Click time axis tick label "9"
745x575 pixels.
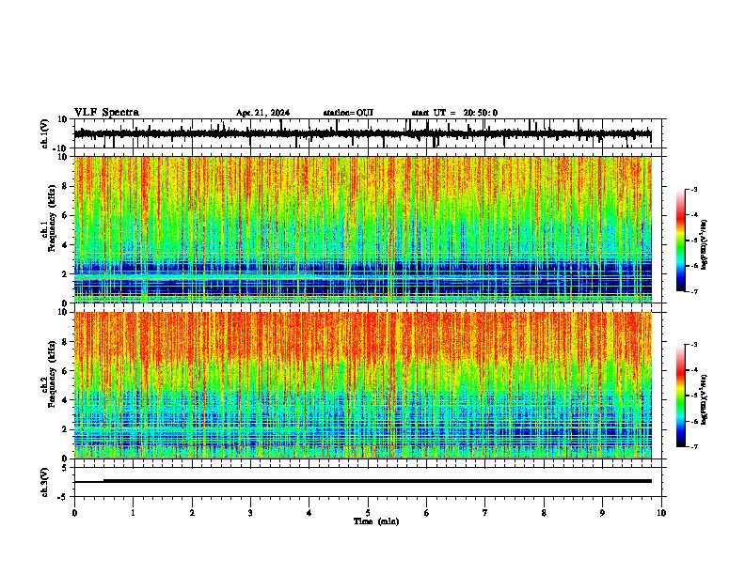coord(602,513)
